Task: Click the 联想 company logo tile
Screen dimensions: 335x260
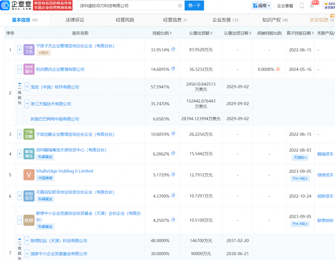Action: 29,220
